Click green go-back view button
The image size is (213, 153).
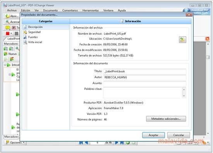pyautogui.click(x=128, y=143)
